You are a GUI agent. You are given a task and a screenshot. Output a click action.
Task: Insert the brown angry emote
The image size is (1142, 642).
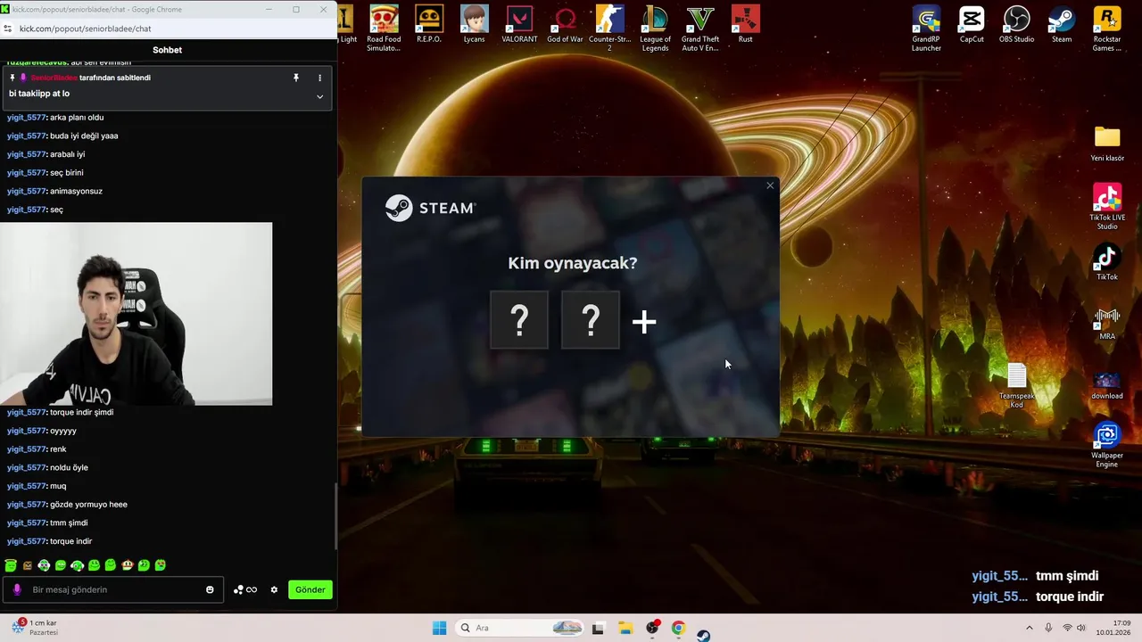coord(28,565)
